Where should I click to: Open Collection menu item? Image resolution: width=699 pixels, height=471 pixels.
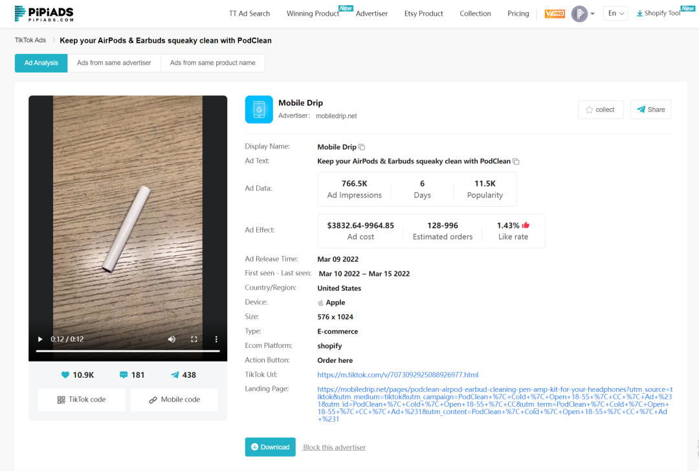pos(475,14)
